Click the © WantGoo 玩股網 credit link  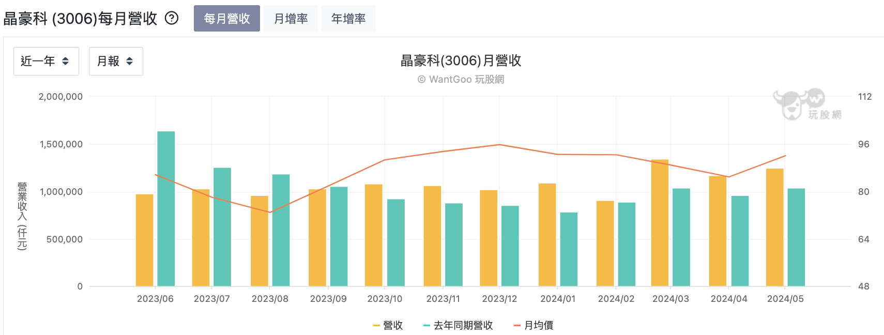pos(461,79)
